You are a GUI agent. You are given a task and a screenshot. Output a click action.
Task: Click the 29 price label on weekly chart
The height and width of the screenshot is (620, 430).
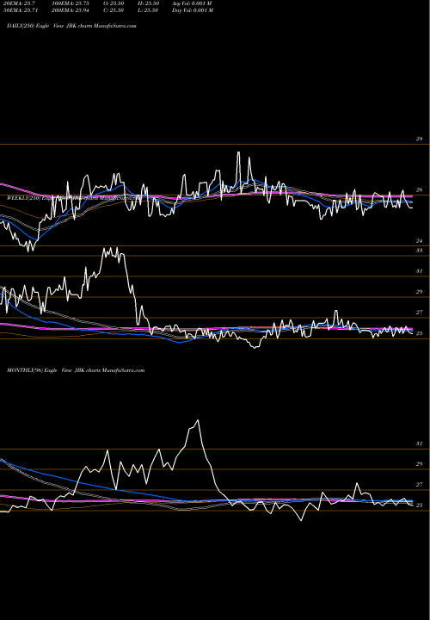pos(419,292)
